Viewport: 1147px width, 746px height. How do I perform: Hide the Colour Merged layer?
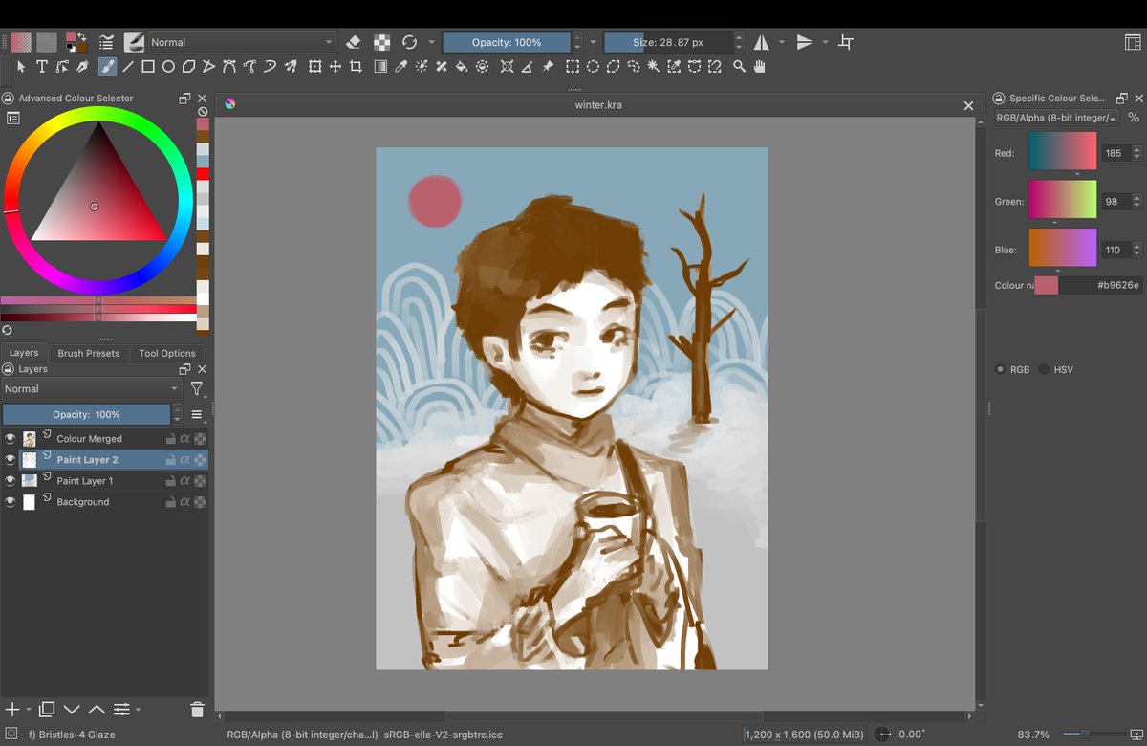point(11,439)
